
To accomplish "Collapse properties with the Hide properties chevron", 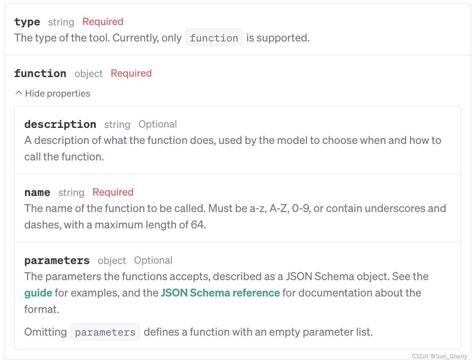I will (18, 93).
